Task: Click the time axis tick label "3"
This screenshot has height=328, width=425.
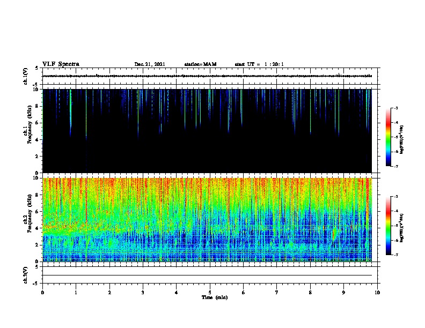Action: coord(143,293)
